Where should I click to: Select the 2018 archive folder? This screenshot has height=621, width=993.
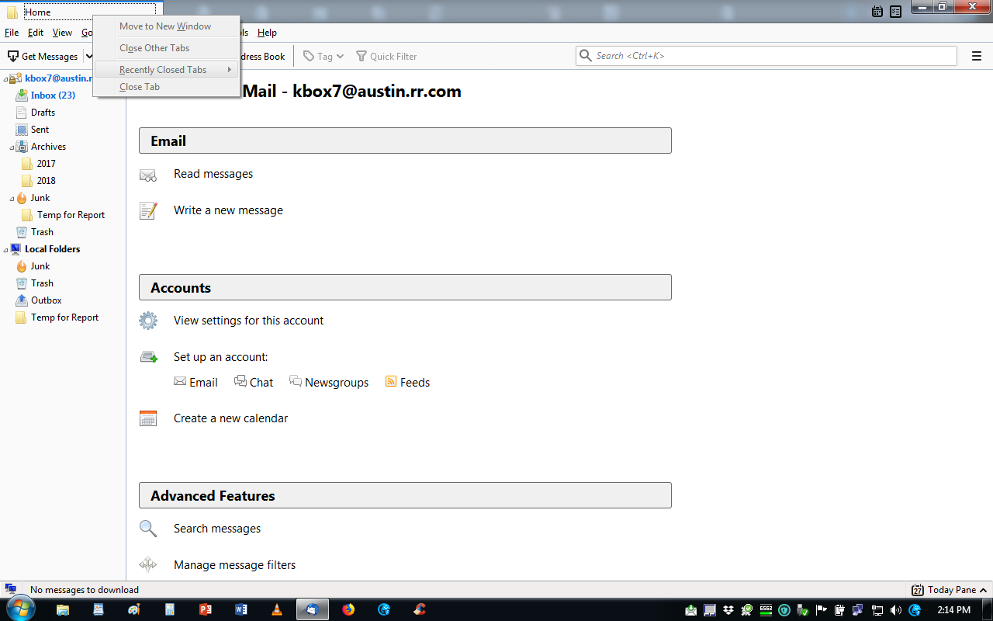(x=47, y=181)
